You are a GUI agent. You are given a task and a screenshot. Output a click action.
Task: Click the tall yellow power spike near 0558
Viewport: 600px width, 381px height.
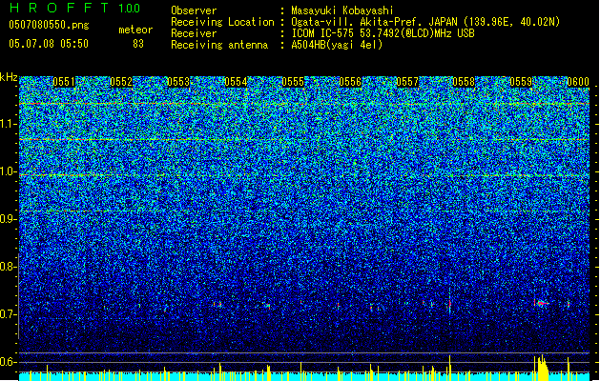[450, 368]
